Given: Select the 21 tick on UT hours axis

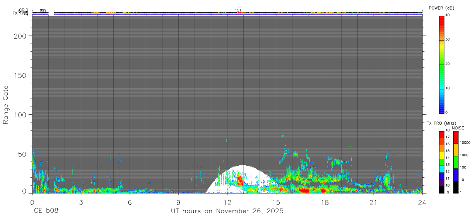Looking at the screenshot, I should coord(374,203).
